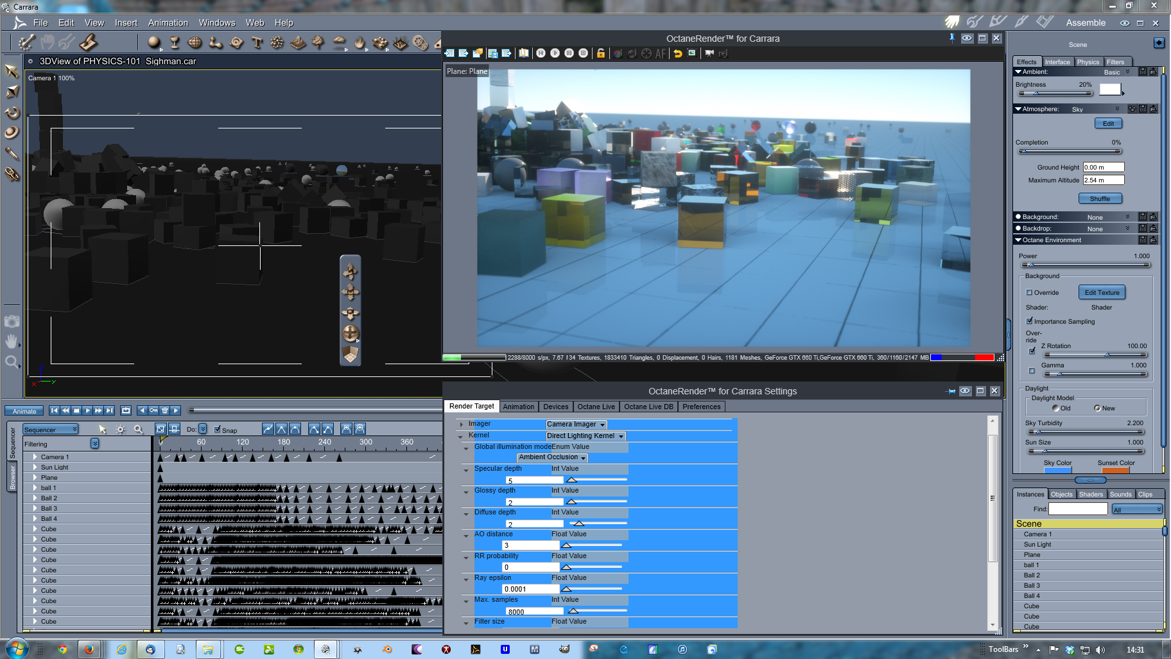Screen dimensions: 1171x659
Task: Toggle the Override background checkbox
Action: 1029,292
